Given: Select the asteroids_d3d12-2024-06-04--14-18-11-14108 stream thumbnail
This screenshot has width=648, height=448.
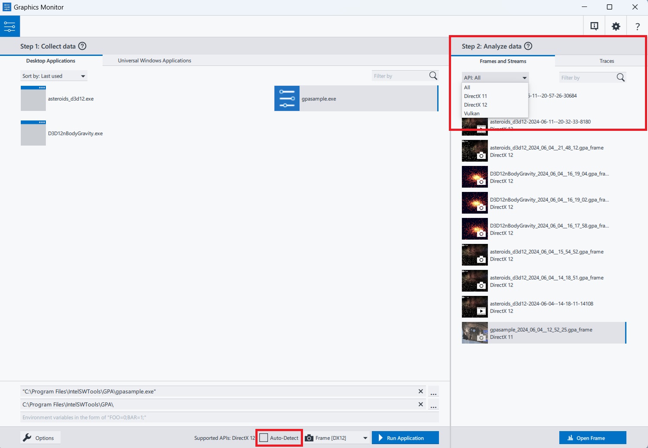Looking at the screenshot, I should 475,307.
